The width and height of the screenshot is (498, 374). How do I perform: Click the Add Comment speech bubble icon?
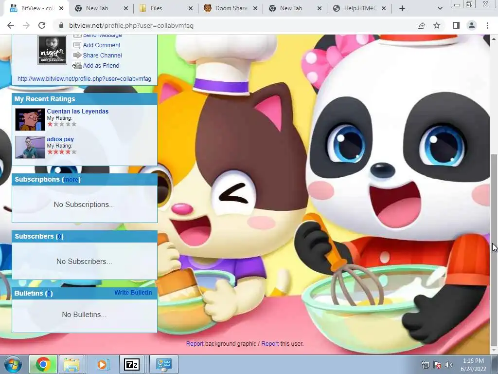click(77, 45)
